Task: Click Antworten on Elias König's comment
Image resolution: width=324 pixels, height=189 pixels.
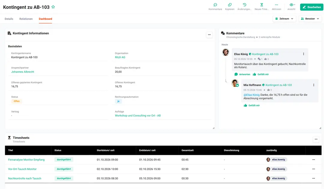Action: coord(242,74)
